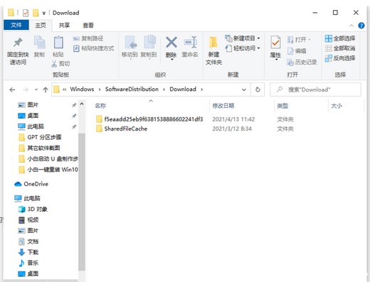The image size is (380, 282).
Task: Select OneDrive in the navigation pane
Action: [31, 184]
